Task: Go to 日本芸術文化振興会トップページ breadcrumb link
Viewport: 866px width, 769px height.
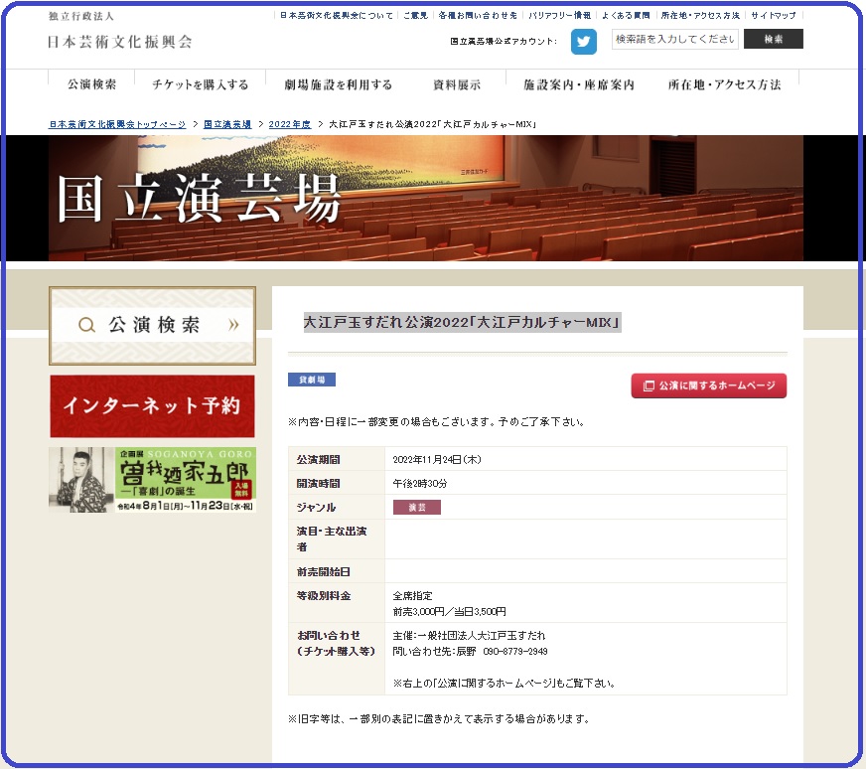Action: (117, 124)
